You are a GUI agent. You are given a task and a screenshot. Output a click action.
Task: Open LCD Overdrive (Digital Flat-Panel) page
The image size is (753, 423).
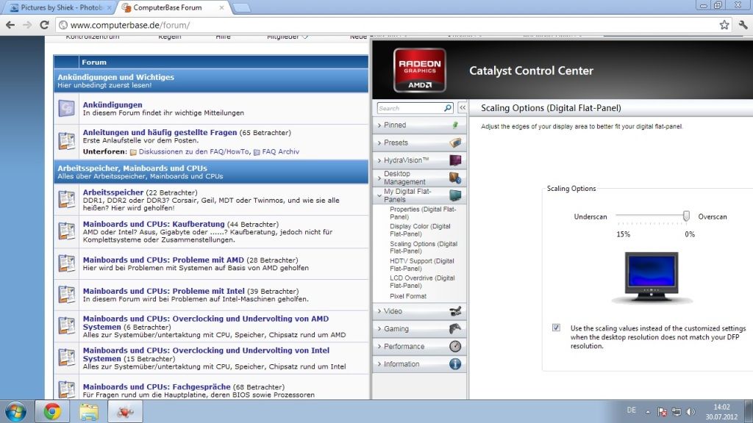pos(422,281)
